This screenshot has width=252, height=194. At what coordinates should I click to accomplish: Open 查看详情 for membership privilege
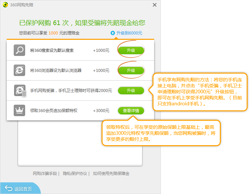(x=131, y=111)
